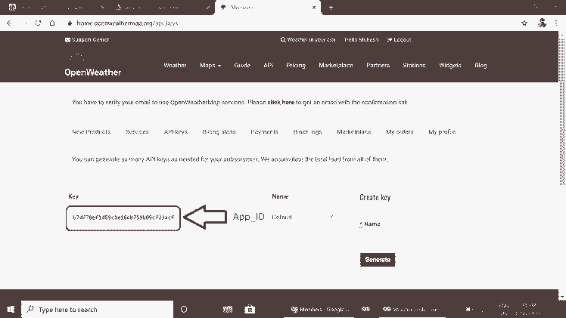Open the Widgets nav item
The width and height of the screenshot is (566, 318).
click(x=450, y=65)
